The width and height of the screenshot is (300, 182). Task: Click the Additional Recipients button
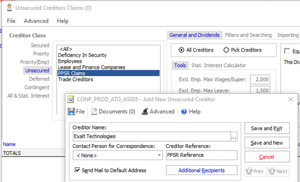pyautogui.click(x=201, y=171)
